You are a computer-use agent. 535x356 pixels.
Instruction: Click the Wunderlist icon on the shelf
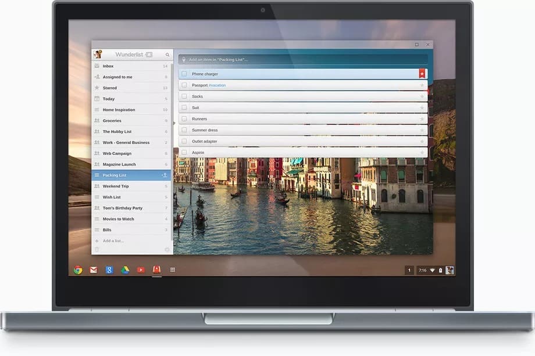pos(156,270)
